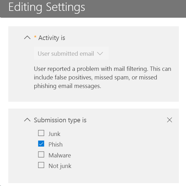Click the Submission type is heading
Screen dimensions: 186x186
[60, 120]
